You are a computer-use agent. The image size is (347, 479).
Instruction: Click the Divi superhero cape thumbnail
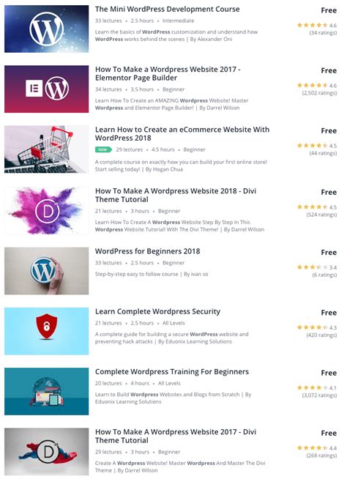(46, 451)
